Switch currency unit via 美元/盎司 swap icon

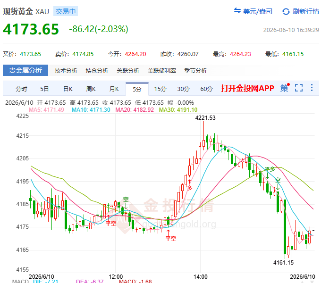(237, 10)
